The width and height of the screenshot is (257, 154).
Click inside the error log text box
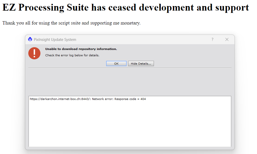pyautogui.click(x=130, y=121)
